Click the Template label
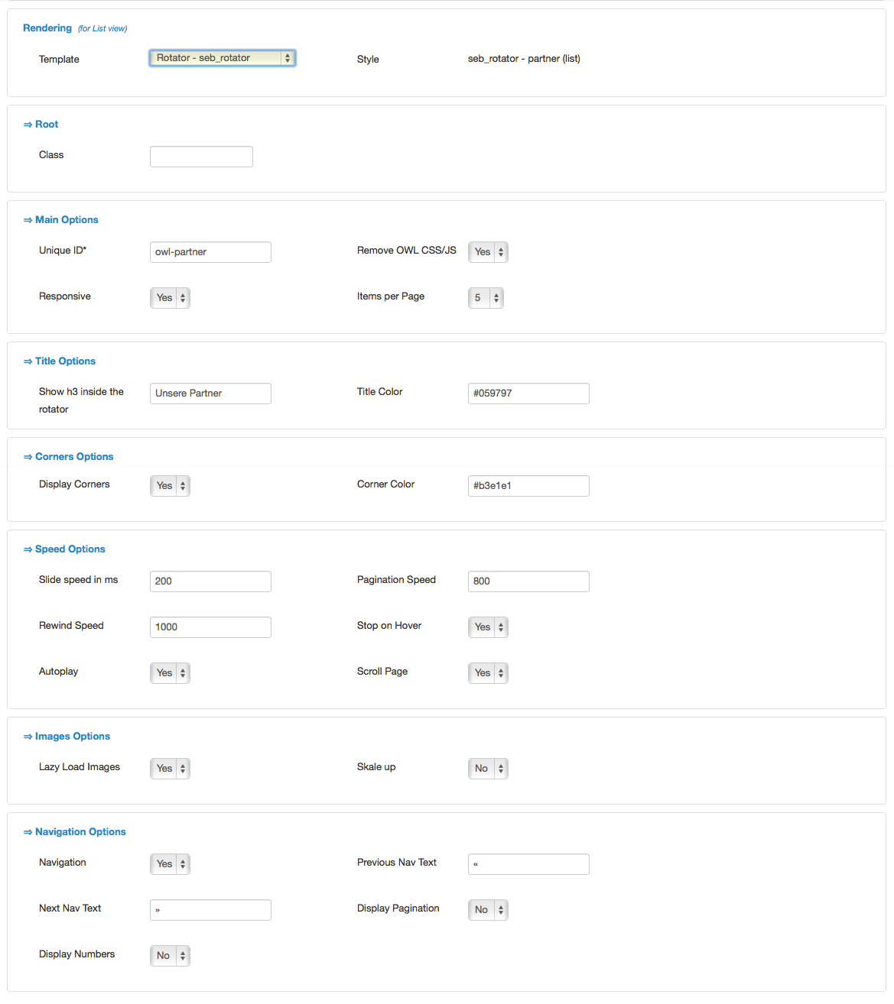The width and height of the screenshot is (894, 1004). pos(59,60)
